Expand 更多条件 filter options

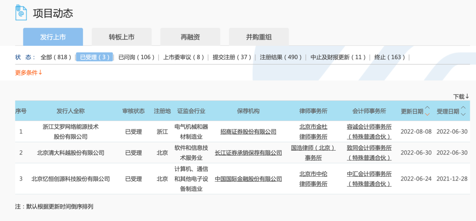29,73
